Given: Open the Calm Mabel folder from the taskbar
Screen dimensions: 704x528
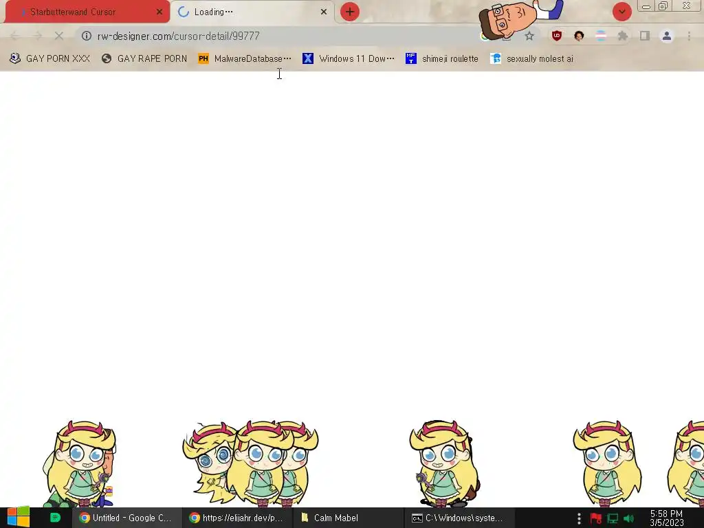Looking at the screenshot, I should pyautogui.click(x=348, y=518).
